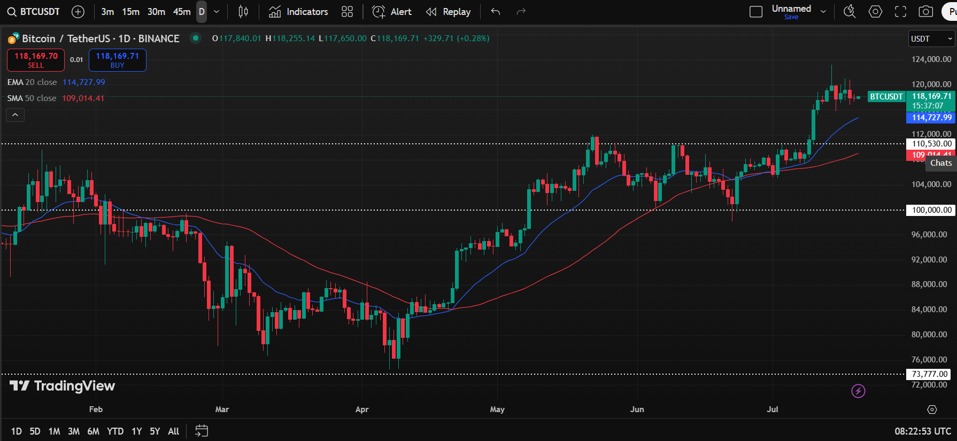Open the candlestick chart type selector
Screen dimensions: 957x441
[x=243, y=12]
